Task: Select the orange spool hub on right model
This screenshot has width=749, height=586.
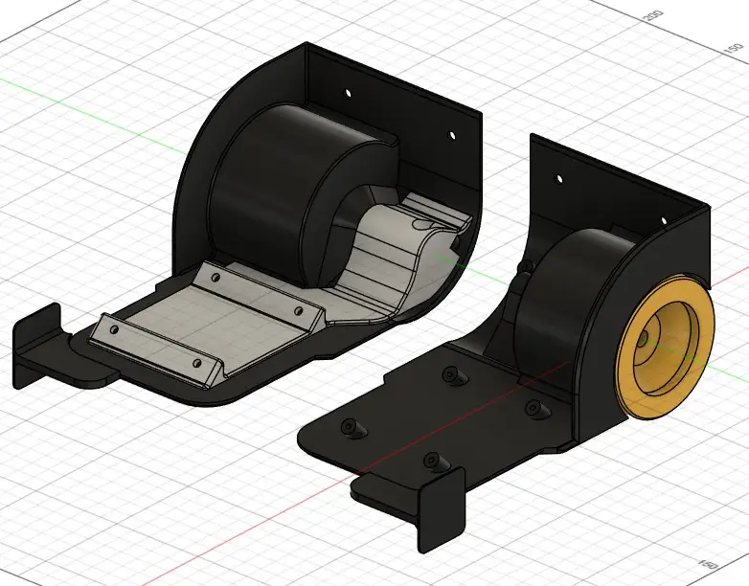Action: (x=665, y=348)
